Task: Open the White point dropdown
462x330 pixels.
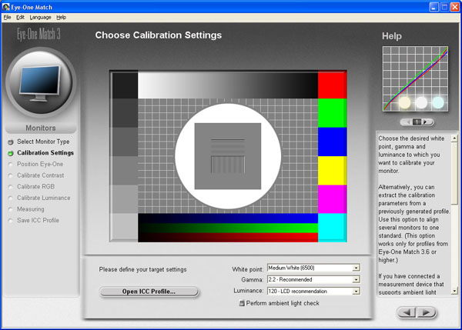Action: click(313, 268)
